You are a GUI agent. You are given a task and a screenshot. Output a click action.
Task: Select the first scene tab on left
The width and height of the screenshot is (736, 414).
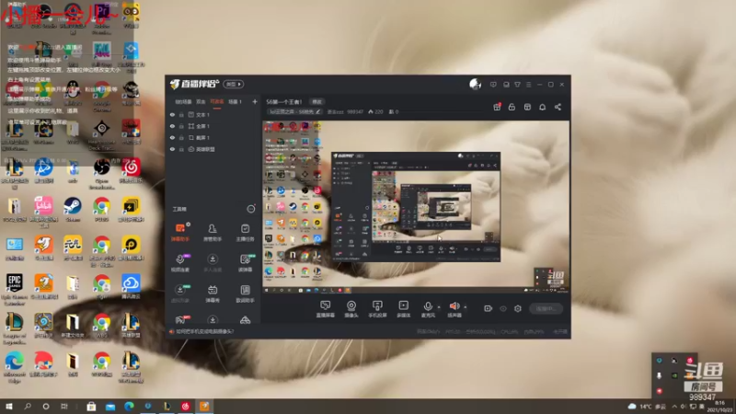click(x=183, y=102)
